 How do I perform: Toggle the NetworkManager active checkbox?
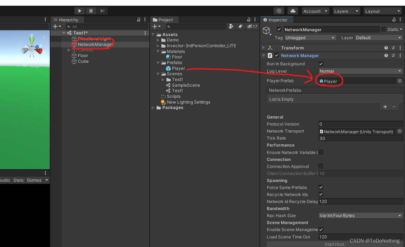[x=279, y=29]
